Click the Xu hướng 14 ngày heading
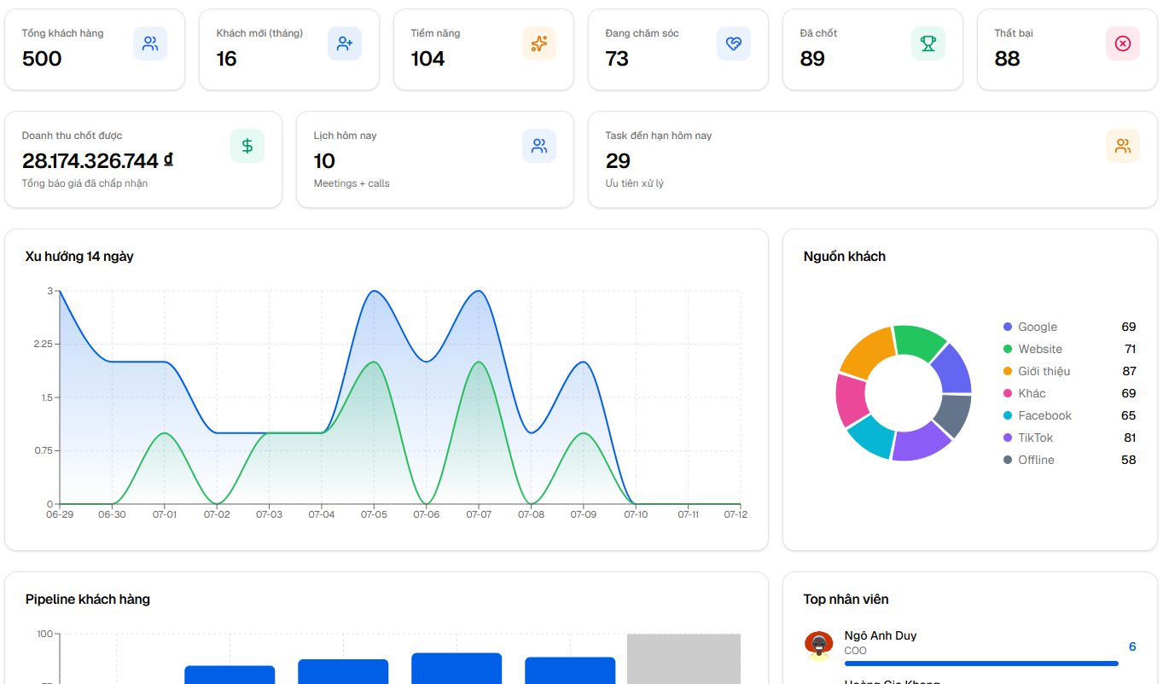 (79, 257)
